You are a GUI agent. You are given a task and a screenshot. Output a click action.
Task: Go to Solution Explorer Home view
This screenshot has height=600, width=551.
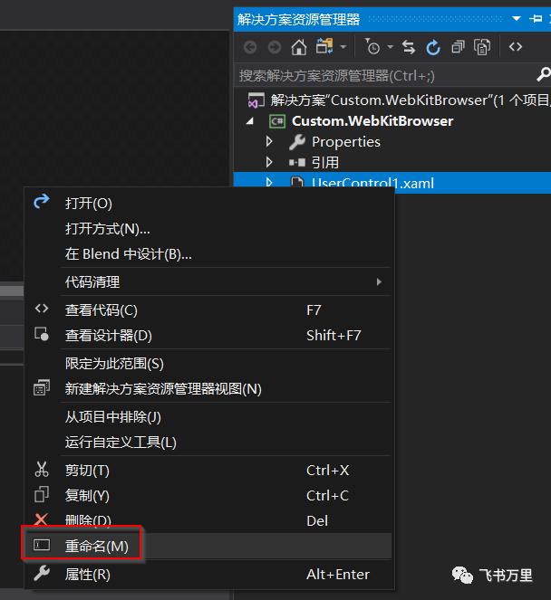tap(299, 47)
